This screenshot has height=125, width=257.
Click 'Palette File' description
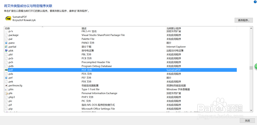tap(88, 39)
